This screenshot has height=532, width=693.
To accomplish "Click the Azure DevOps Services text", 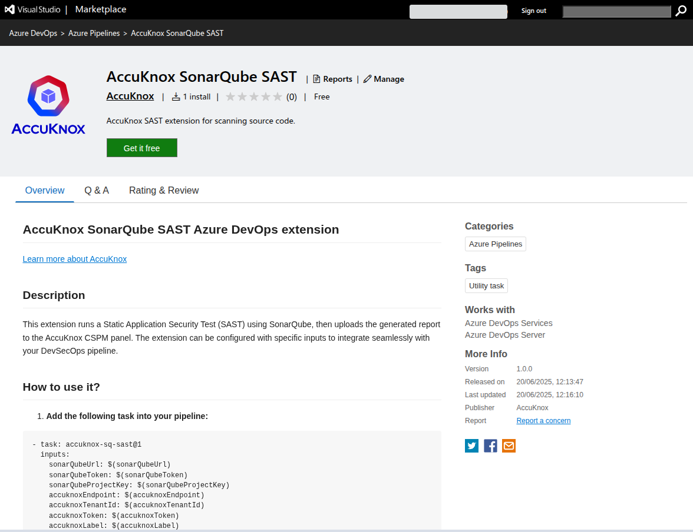I will [509, 323].
